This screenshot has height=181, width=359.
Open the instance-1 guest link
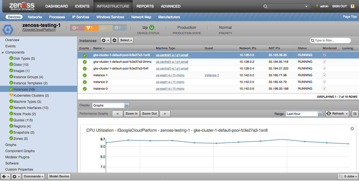click(x=212, y=75)
